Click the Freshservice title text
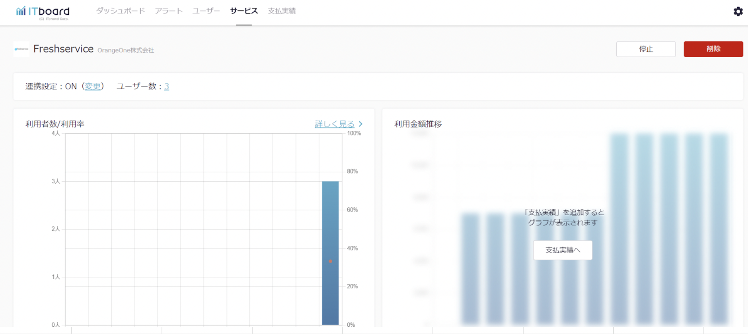The image size is (748, 334). click(x=63, y=49)
